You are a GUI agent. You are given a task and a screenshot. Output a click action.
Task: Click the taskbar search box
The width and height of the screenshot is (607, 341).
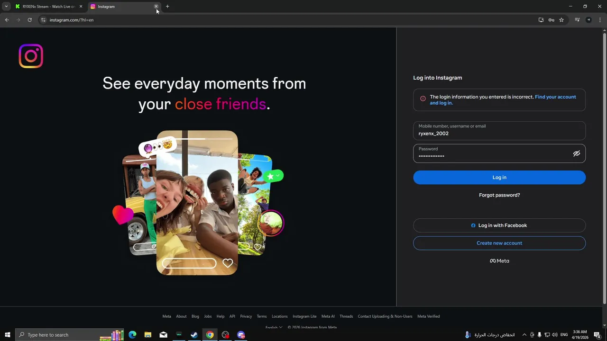coord(70,335)
